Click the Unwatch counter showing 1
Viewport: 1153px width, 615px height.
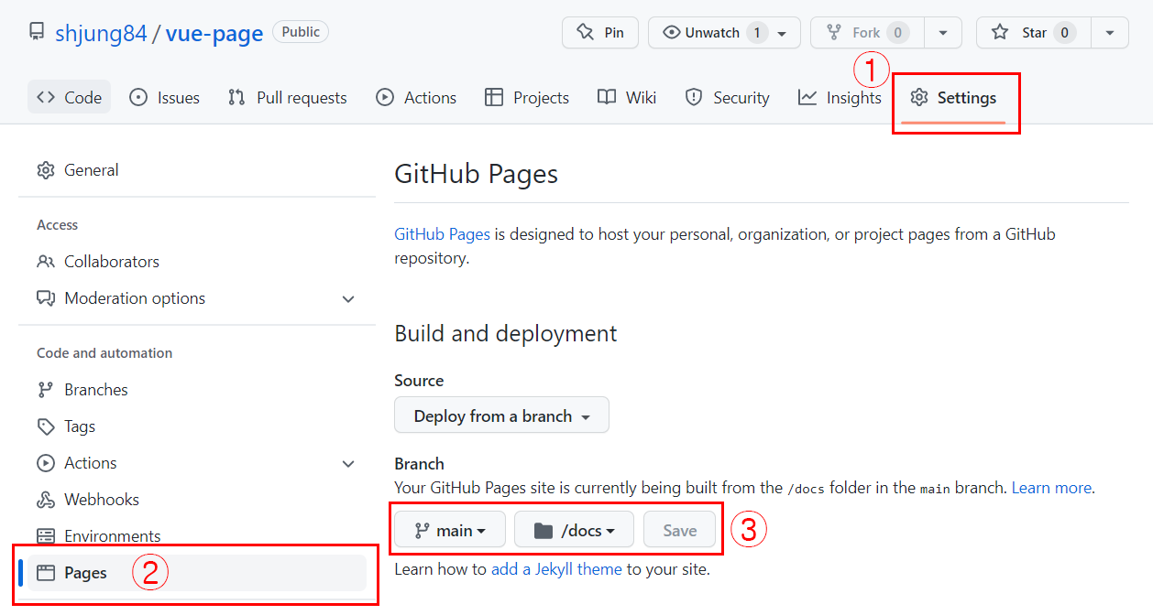pyautogui.click(x=757, y=33)
